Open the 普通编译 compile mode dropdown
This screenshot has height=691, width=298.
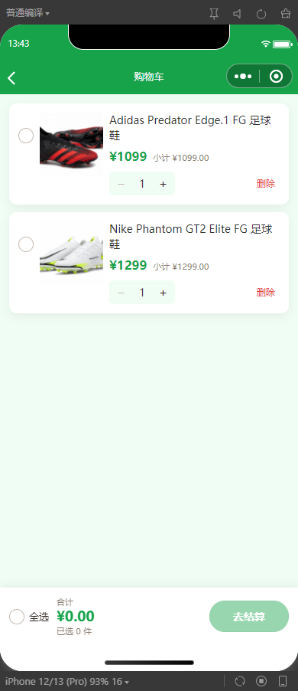[28, 13]
